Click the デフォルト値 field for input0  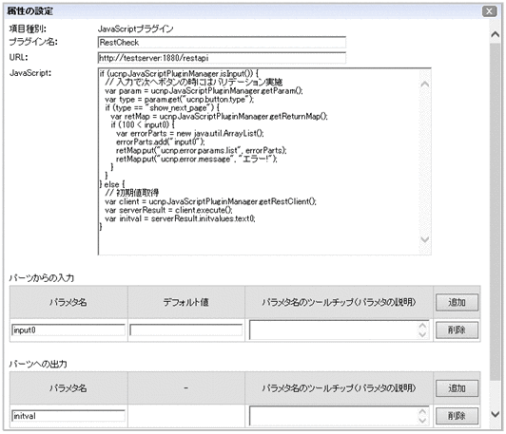(185, 330)
